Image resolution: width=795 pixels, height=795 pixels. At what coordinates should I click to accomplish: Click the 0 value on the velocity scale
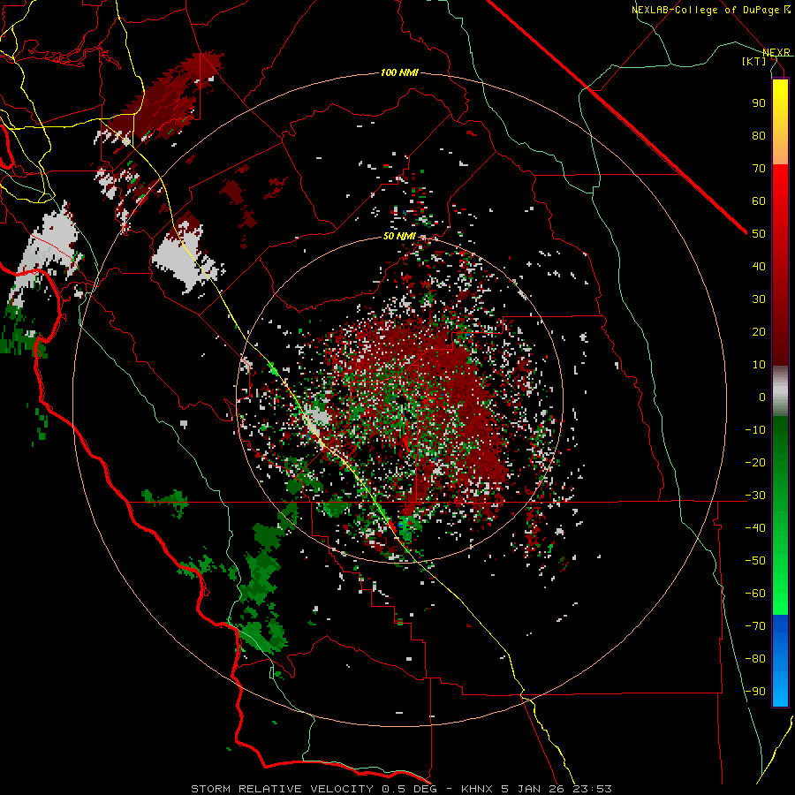[x=762, y=397]
